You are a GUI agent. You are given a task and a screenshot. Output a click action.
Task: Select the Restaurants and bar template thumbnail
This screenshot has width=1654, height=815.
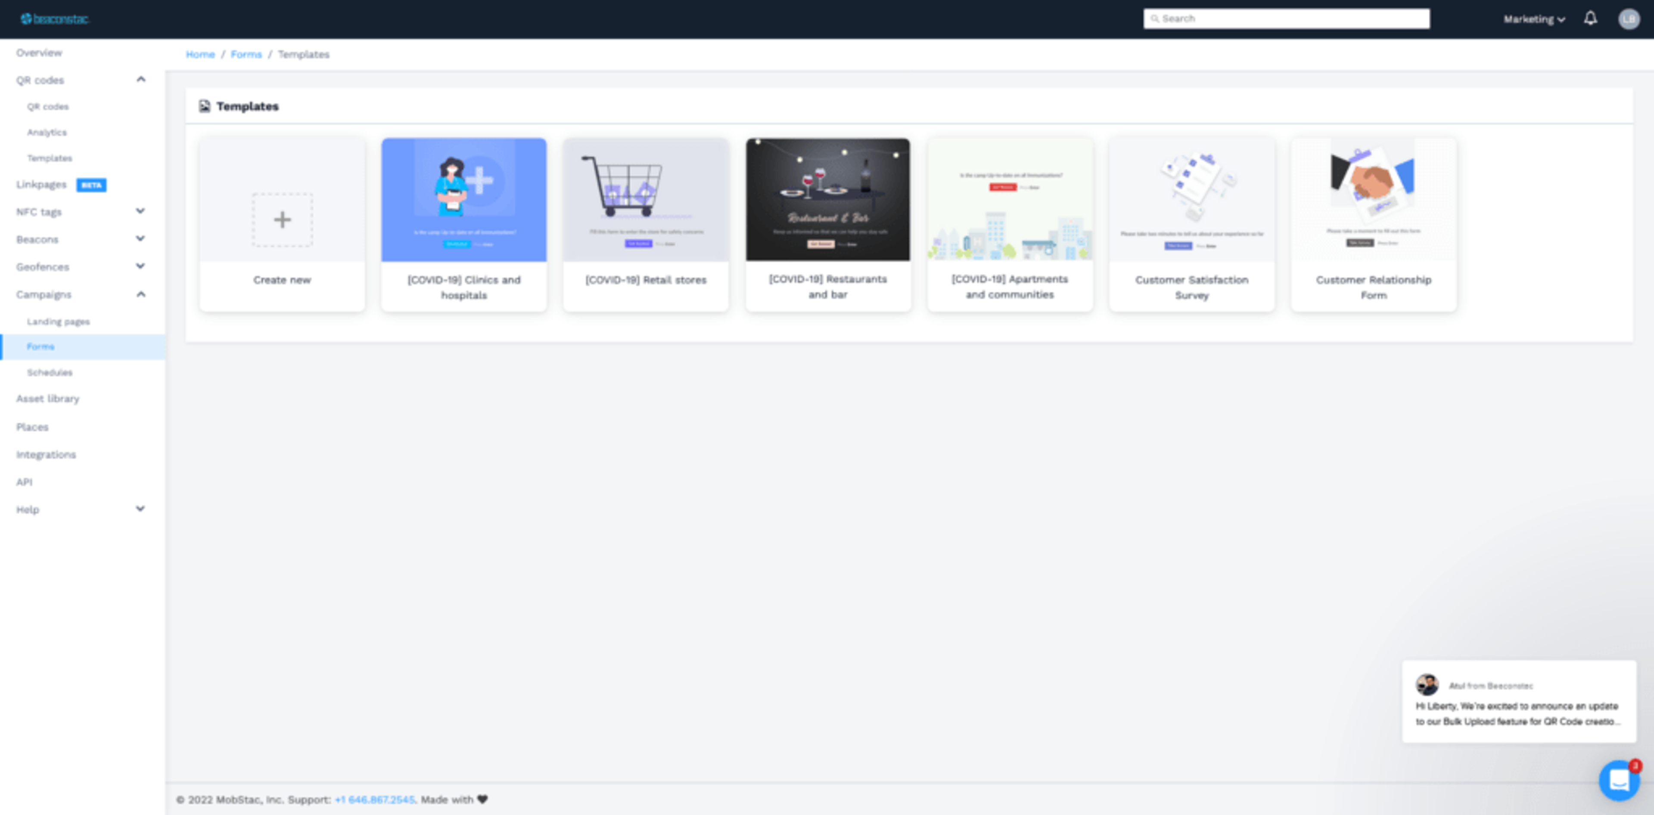[827, 199]
